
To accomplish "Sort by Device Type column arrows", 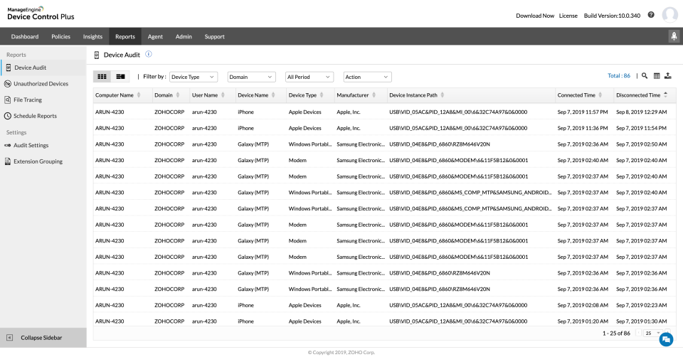I will (322, 95).
